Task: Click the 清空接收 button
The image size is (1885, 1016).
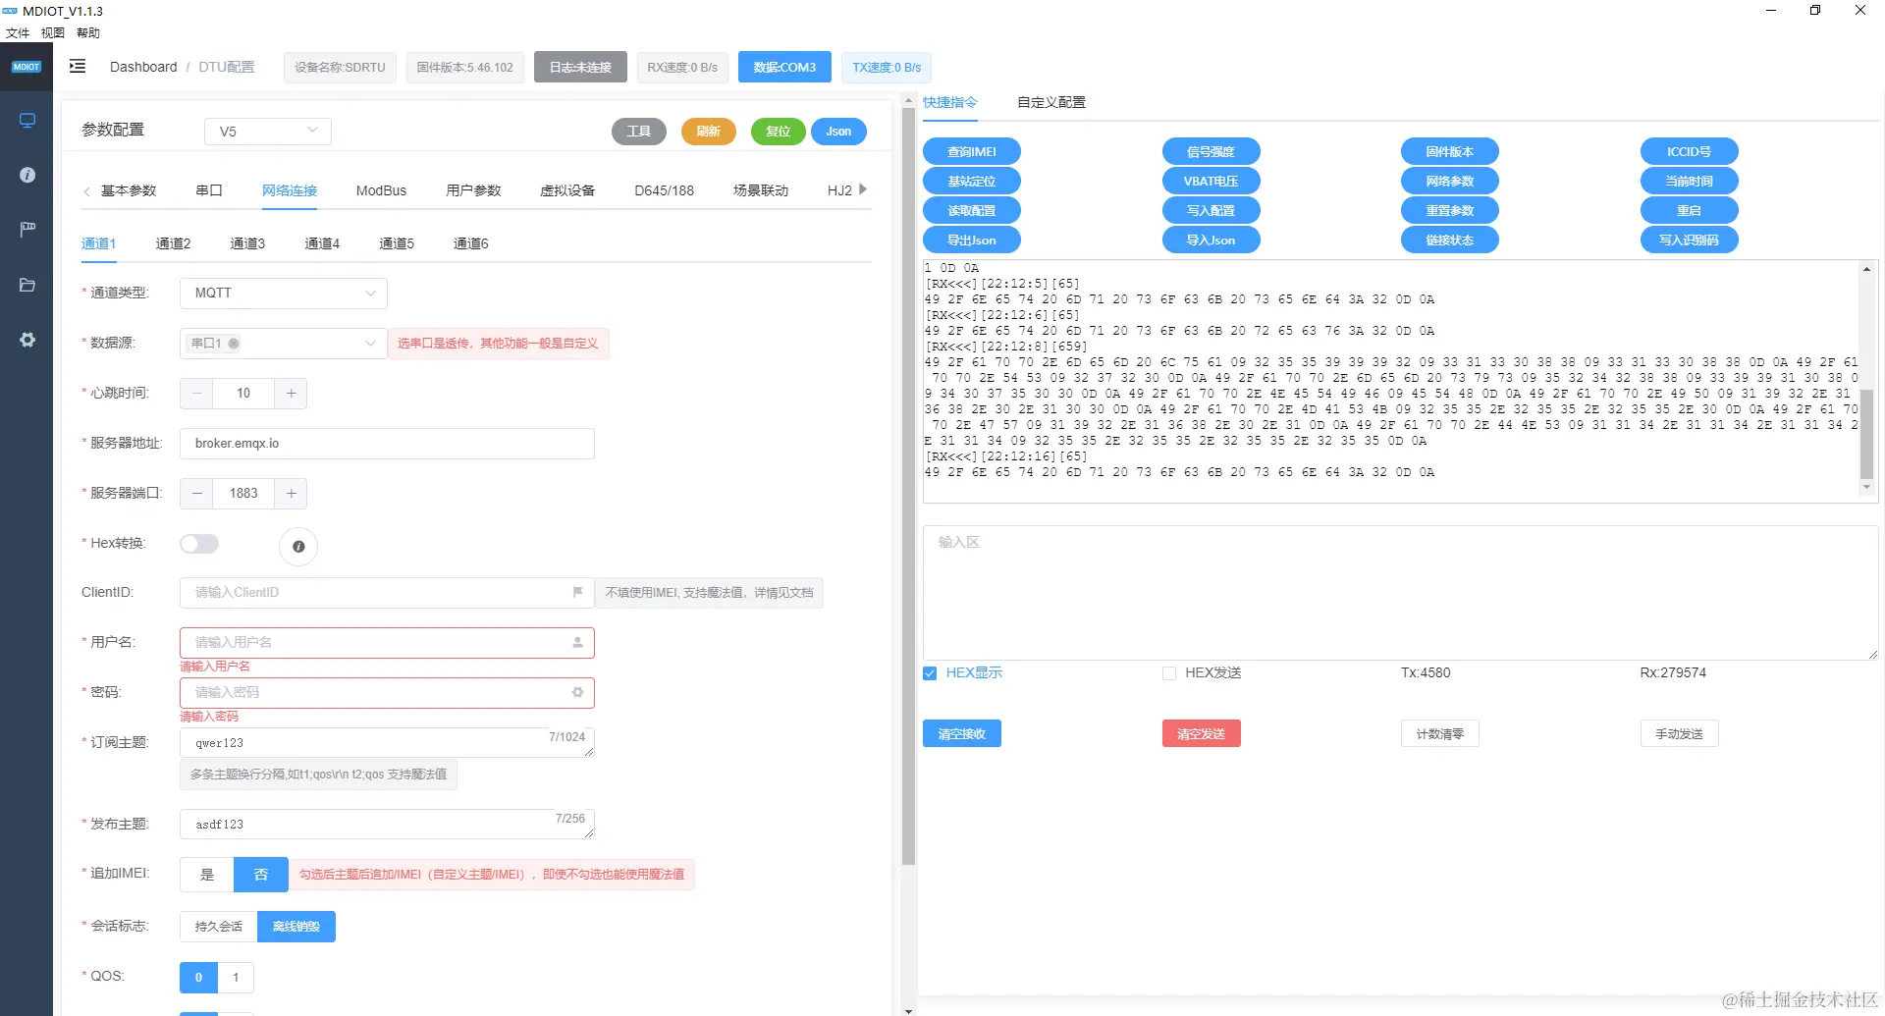Action: 962,734
